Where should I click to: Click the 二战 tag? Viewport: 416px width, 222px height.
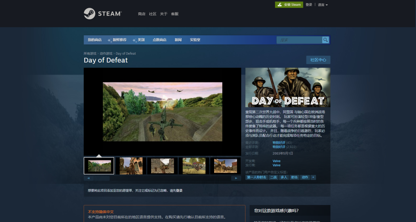pyautogui.click(x=274, y=177)
